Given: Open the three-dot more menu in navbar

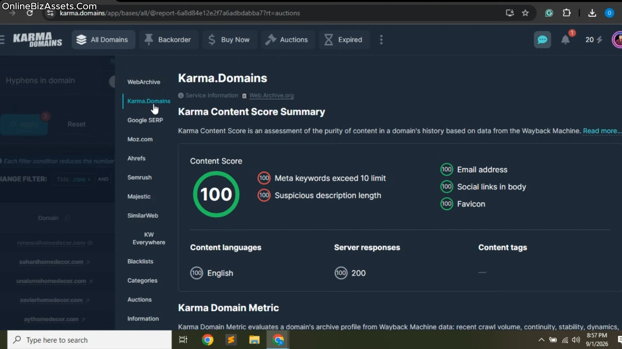Looking at the screenshot, I should pyautogui.click(x=381, y=40).
